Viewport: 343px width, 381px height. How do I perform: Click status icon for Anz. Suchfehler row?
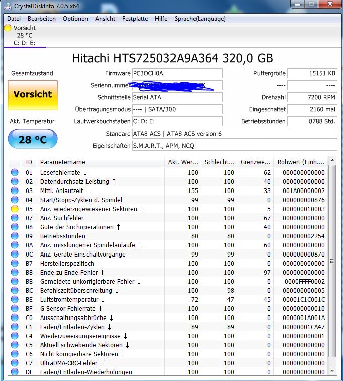point(15,218)
